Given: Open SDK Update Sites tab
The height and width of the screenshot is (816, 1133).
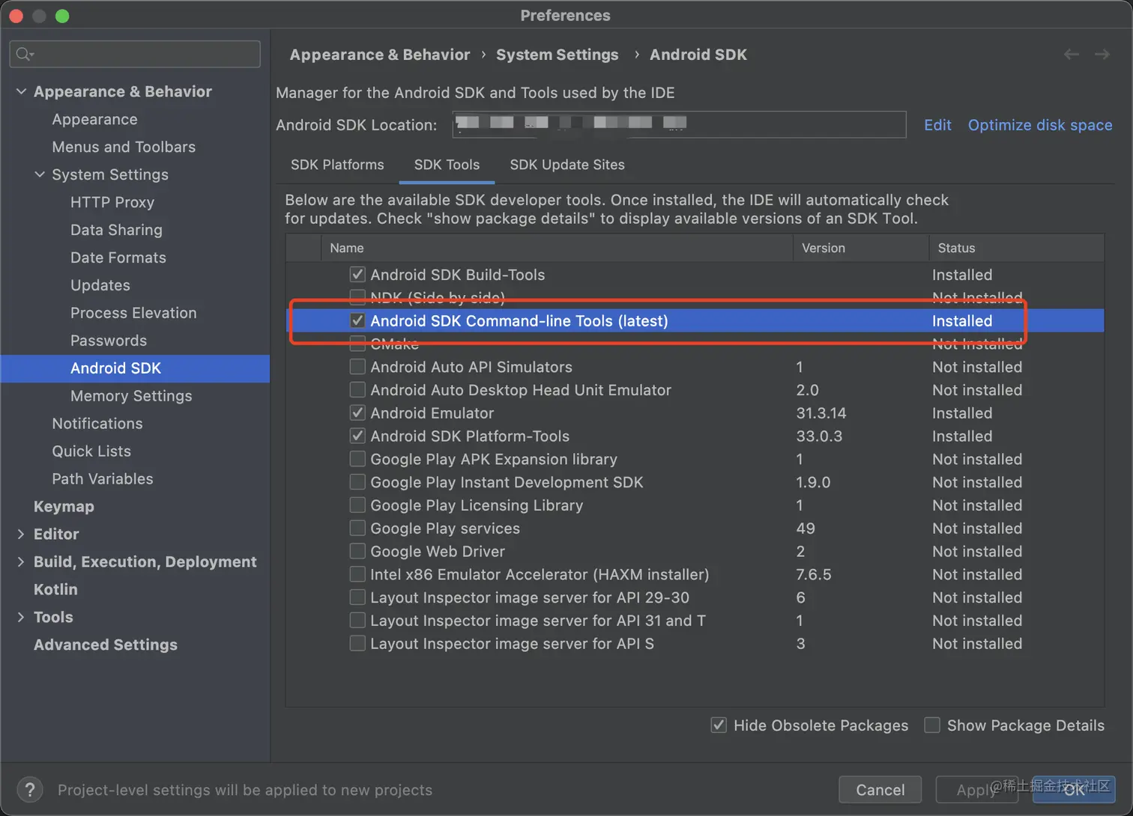Looking at the screenshot, I should tap(567, 165).
